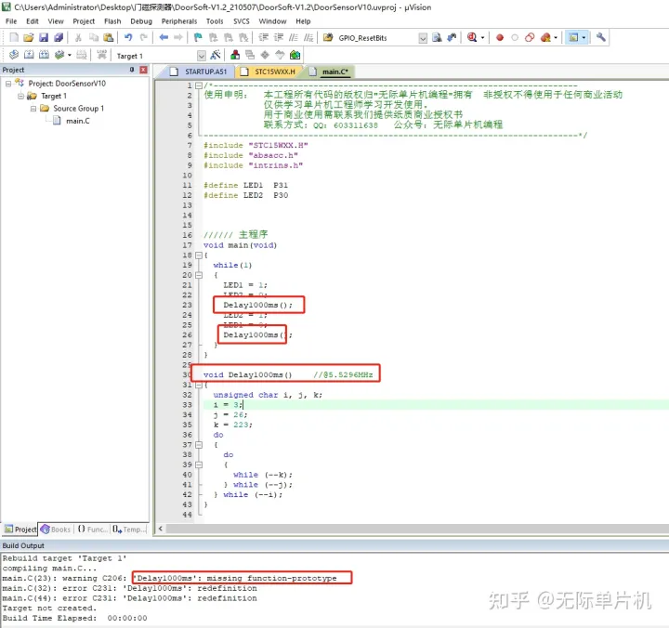Collapse the Source Group 1 tree node
Viewport: 669px width, 628px height.
click(x=32, y=109)
